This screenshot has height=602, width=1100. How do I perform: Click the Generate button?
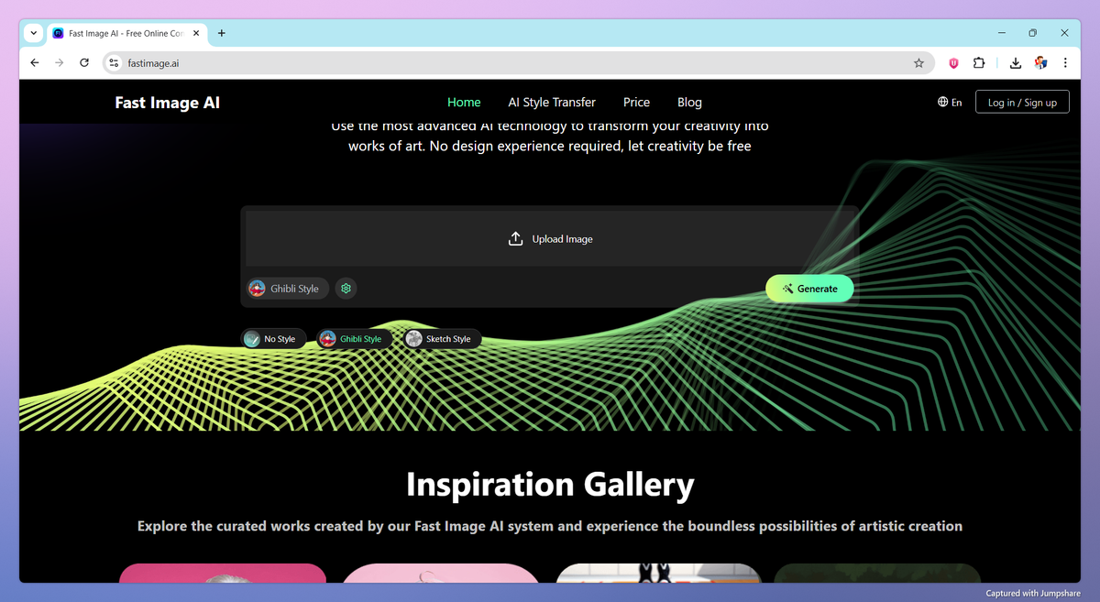tap(809, 289)
